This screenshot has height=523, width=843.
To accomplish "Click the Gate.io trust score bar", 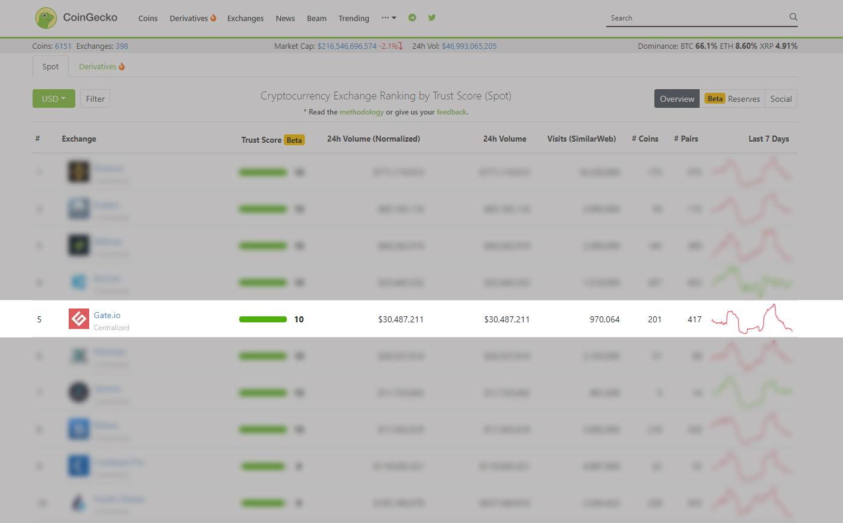I will pyautogui.click(x=263, y=319).
